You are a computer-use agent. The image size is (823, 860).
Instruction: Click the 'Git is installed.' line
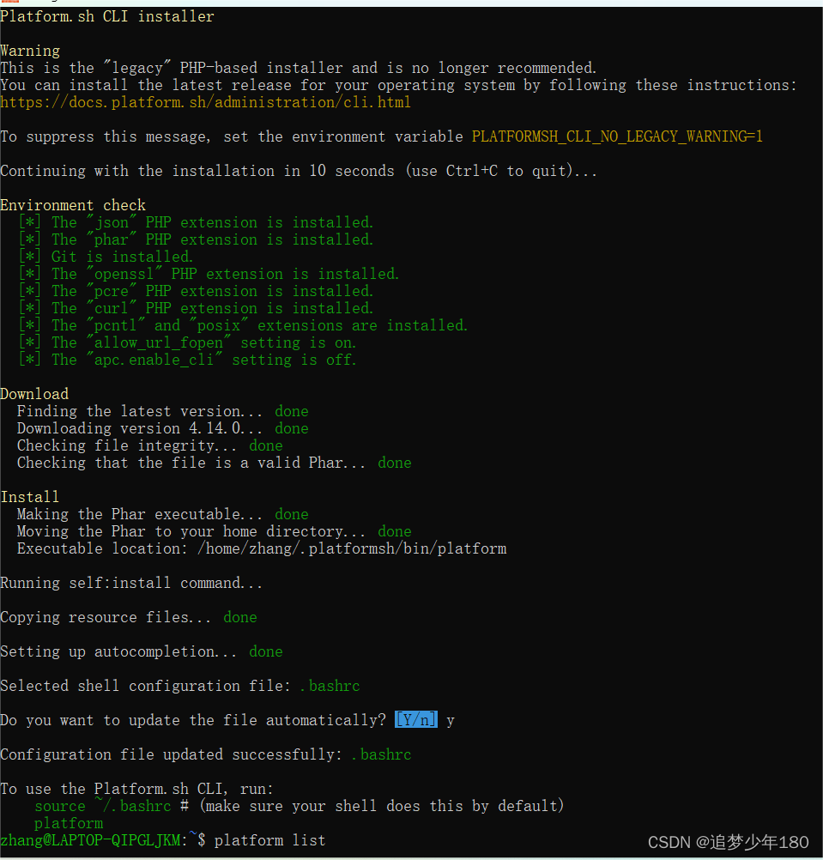[x=106, y=257]
